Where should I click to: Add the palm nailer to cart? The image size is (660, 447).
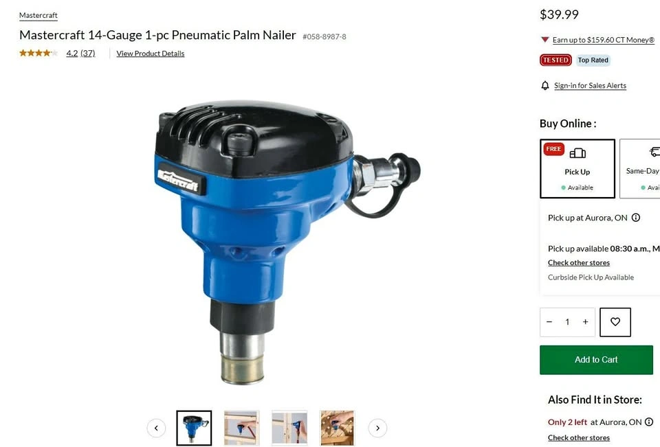pos(596,360)
